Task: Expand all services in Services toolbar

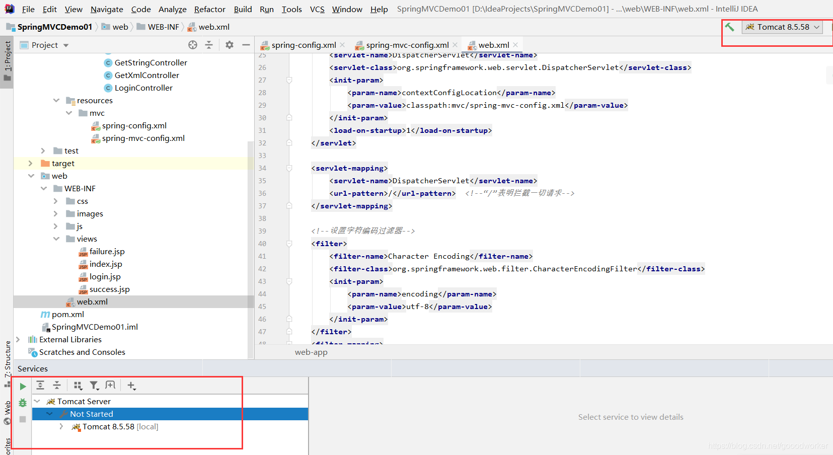Action: coord(41,386)
